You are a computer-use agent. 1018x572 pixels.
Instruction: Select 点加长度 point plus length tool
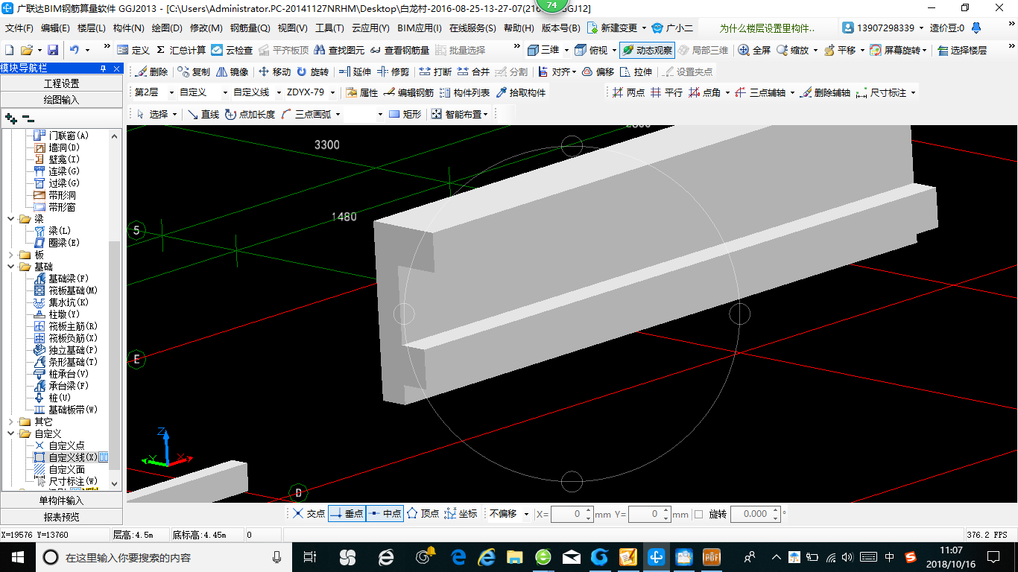point(250,114)
